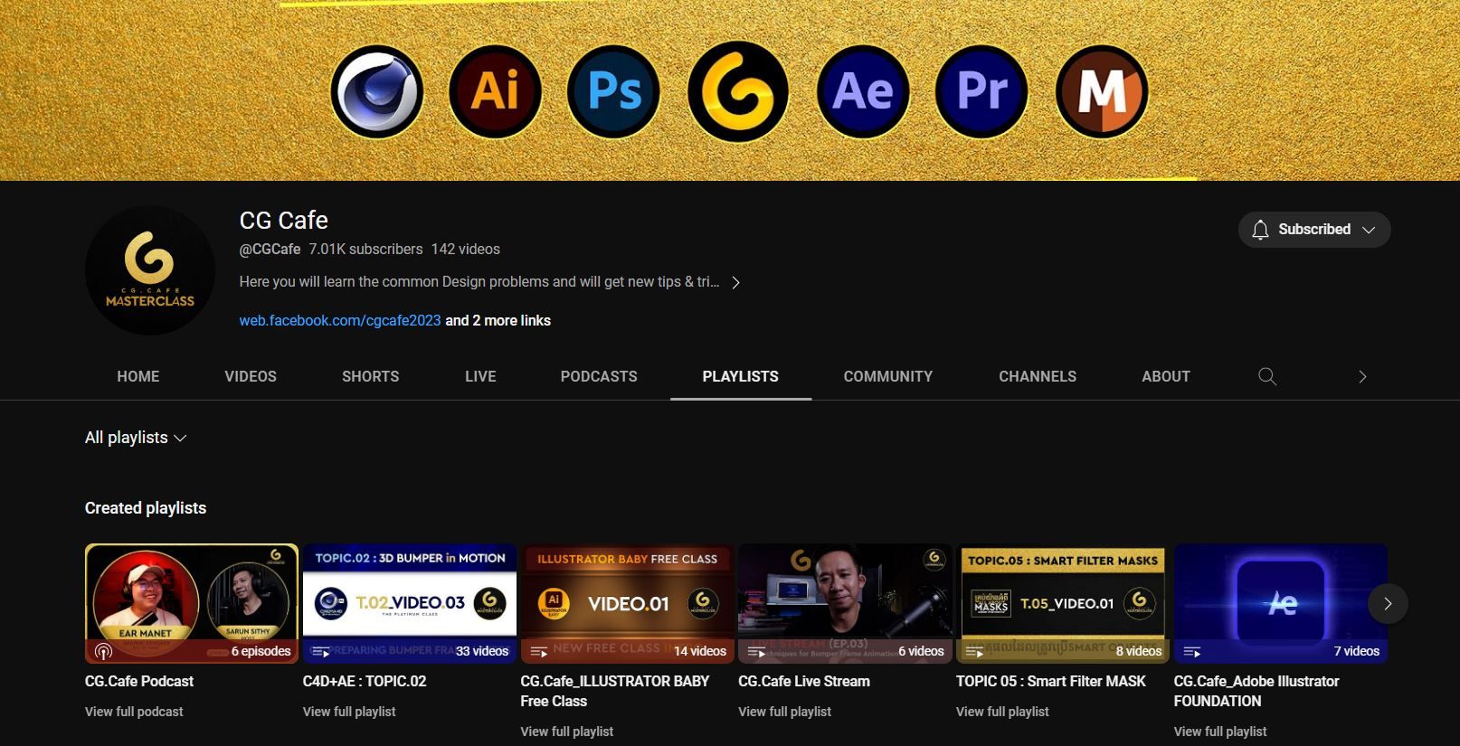Open CG.Cafe Podcast thumbnail
The image size is (1460, 746).
click(x=192, y=603)
